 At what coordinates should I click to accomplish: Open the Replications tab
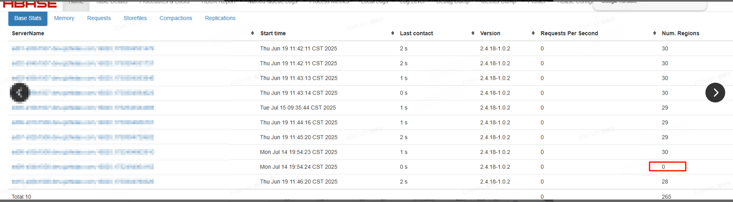pyautogui.click(x=220, y=18)
